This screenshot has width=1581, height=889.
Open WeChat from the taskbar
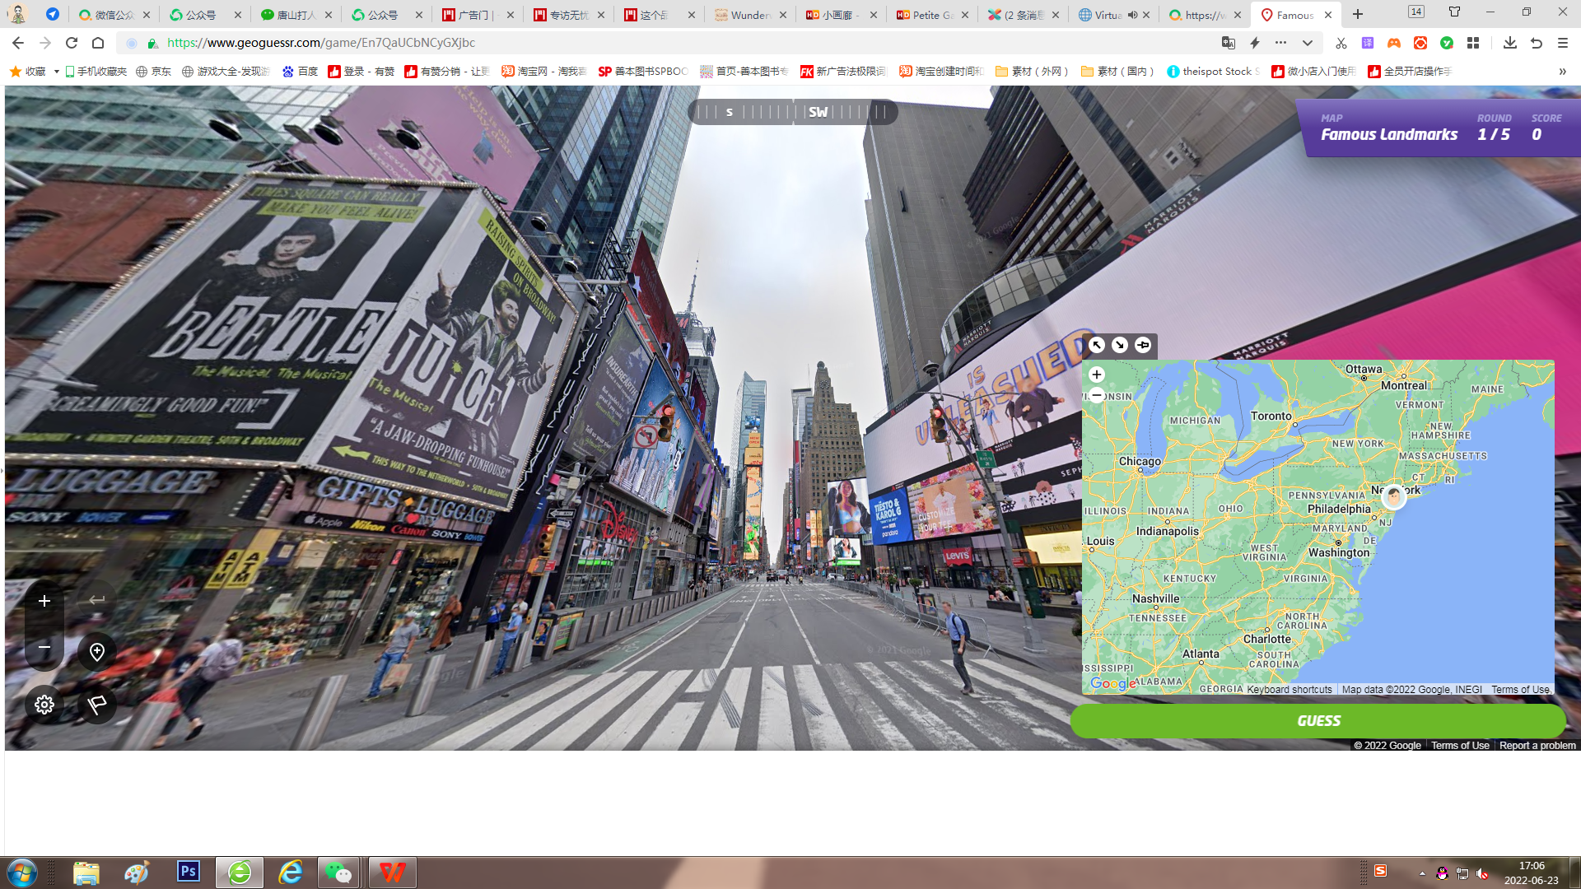(338, 872)
